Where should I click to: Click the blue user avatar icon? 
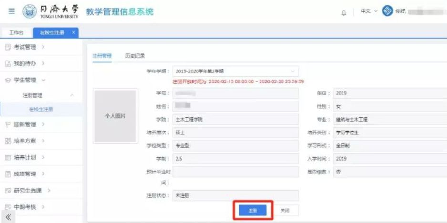[x=387, y=11]
